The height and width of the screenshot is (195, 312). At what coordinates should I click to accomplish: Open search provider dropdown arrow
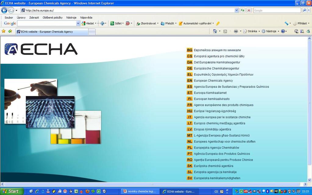(309, 10)
